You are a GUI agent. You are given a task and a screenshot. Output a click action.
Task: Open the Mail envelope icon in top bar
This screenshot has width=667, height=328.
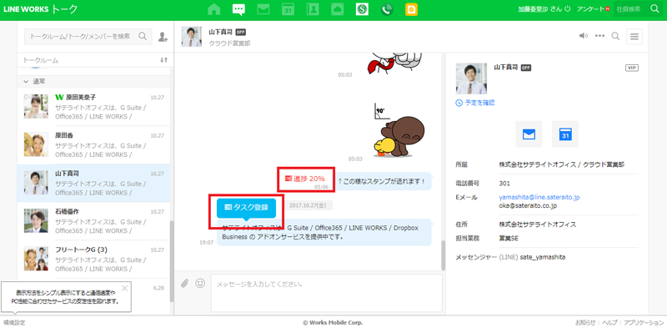tap(263, 9)
